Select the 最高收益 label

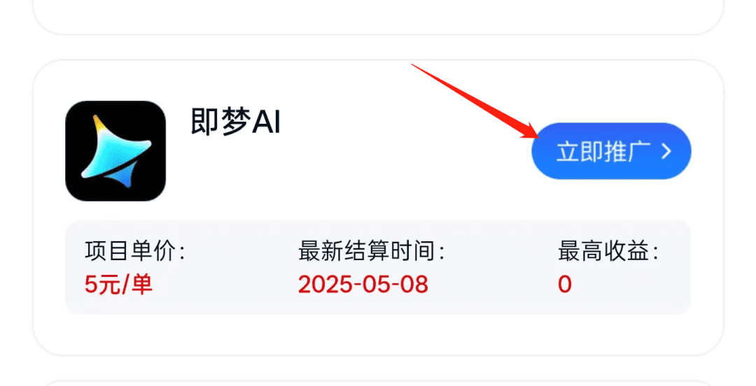point(608,251)
